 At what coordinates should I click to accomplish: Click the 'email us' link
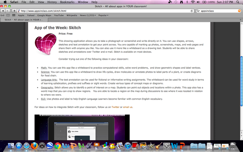[128, 107]
